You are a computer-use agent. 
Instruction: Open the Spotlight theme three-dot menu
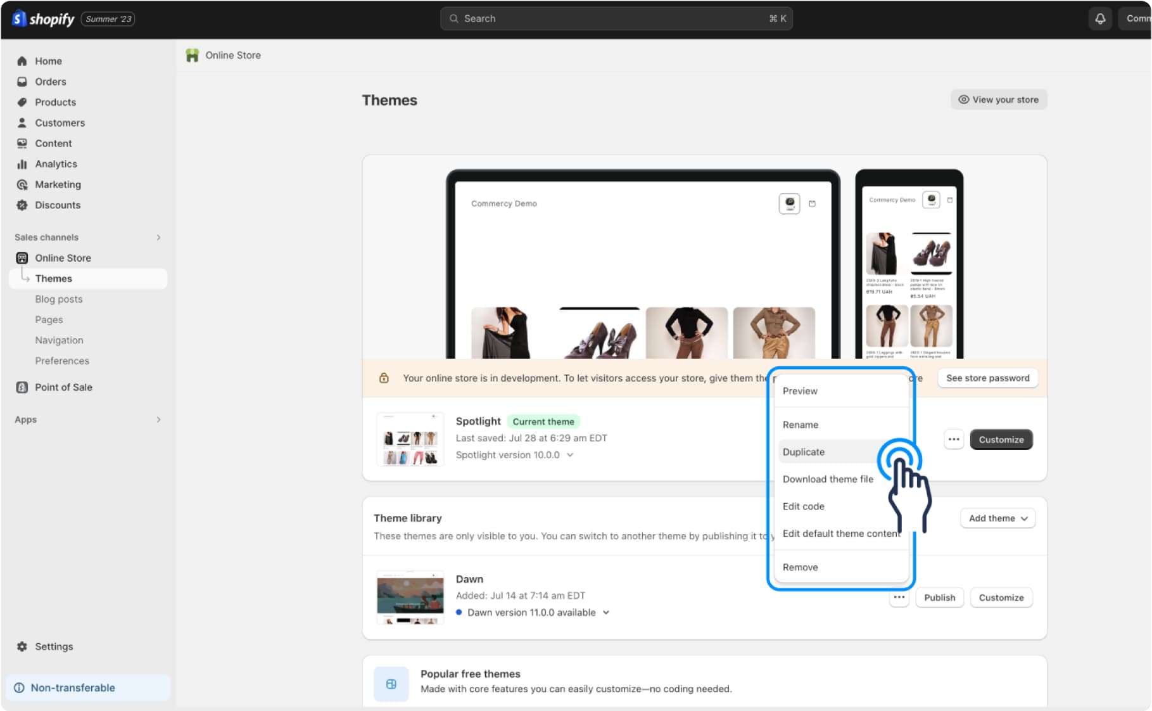953,439
